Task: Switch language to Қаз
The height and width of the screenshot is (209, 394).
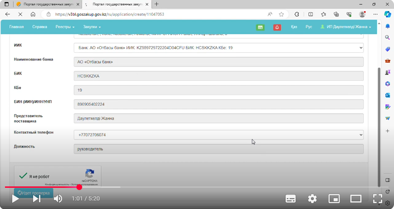Action: pos(294,27)
